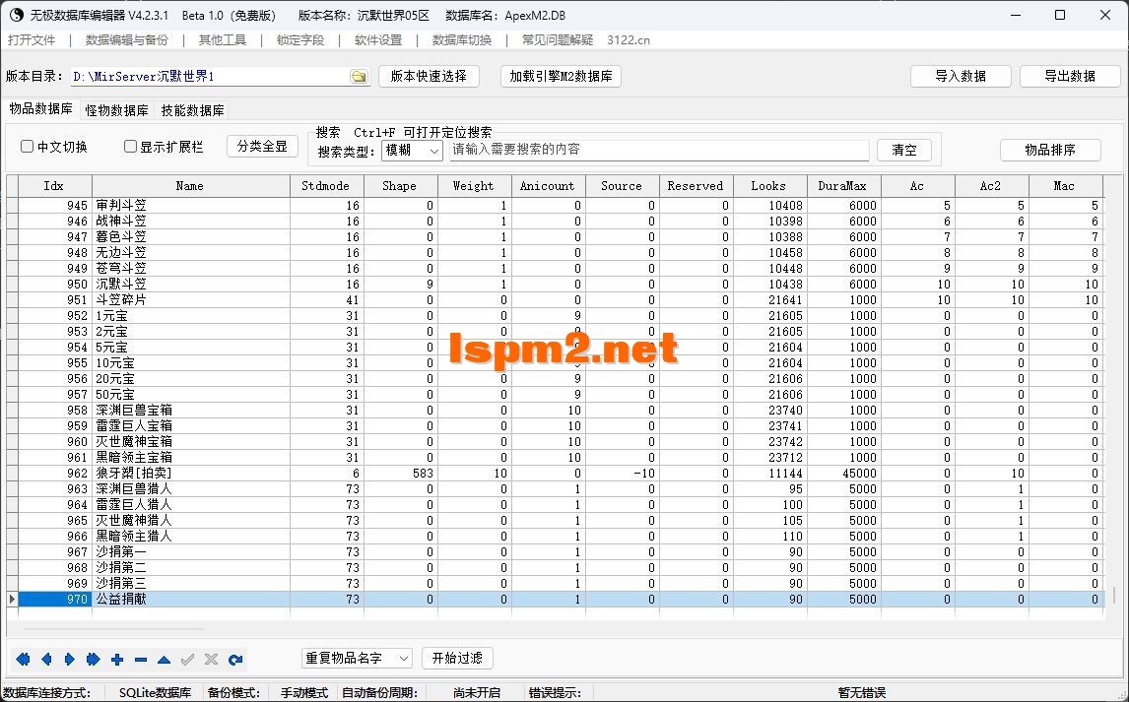Expand the edit triangle icon in navigator
Viewport: 1129px width, 702px height.
pyautogui.click(x=163, y=659)
